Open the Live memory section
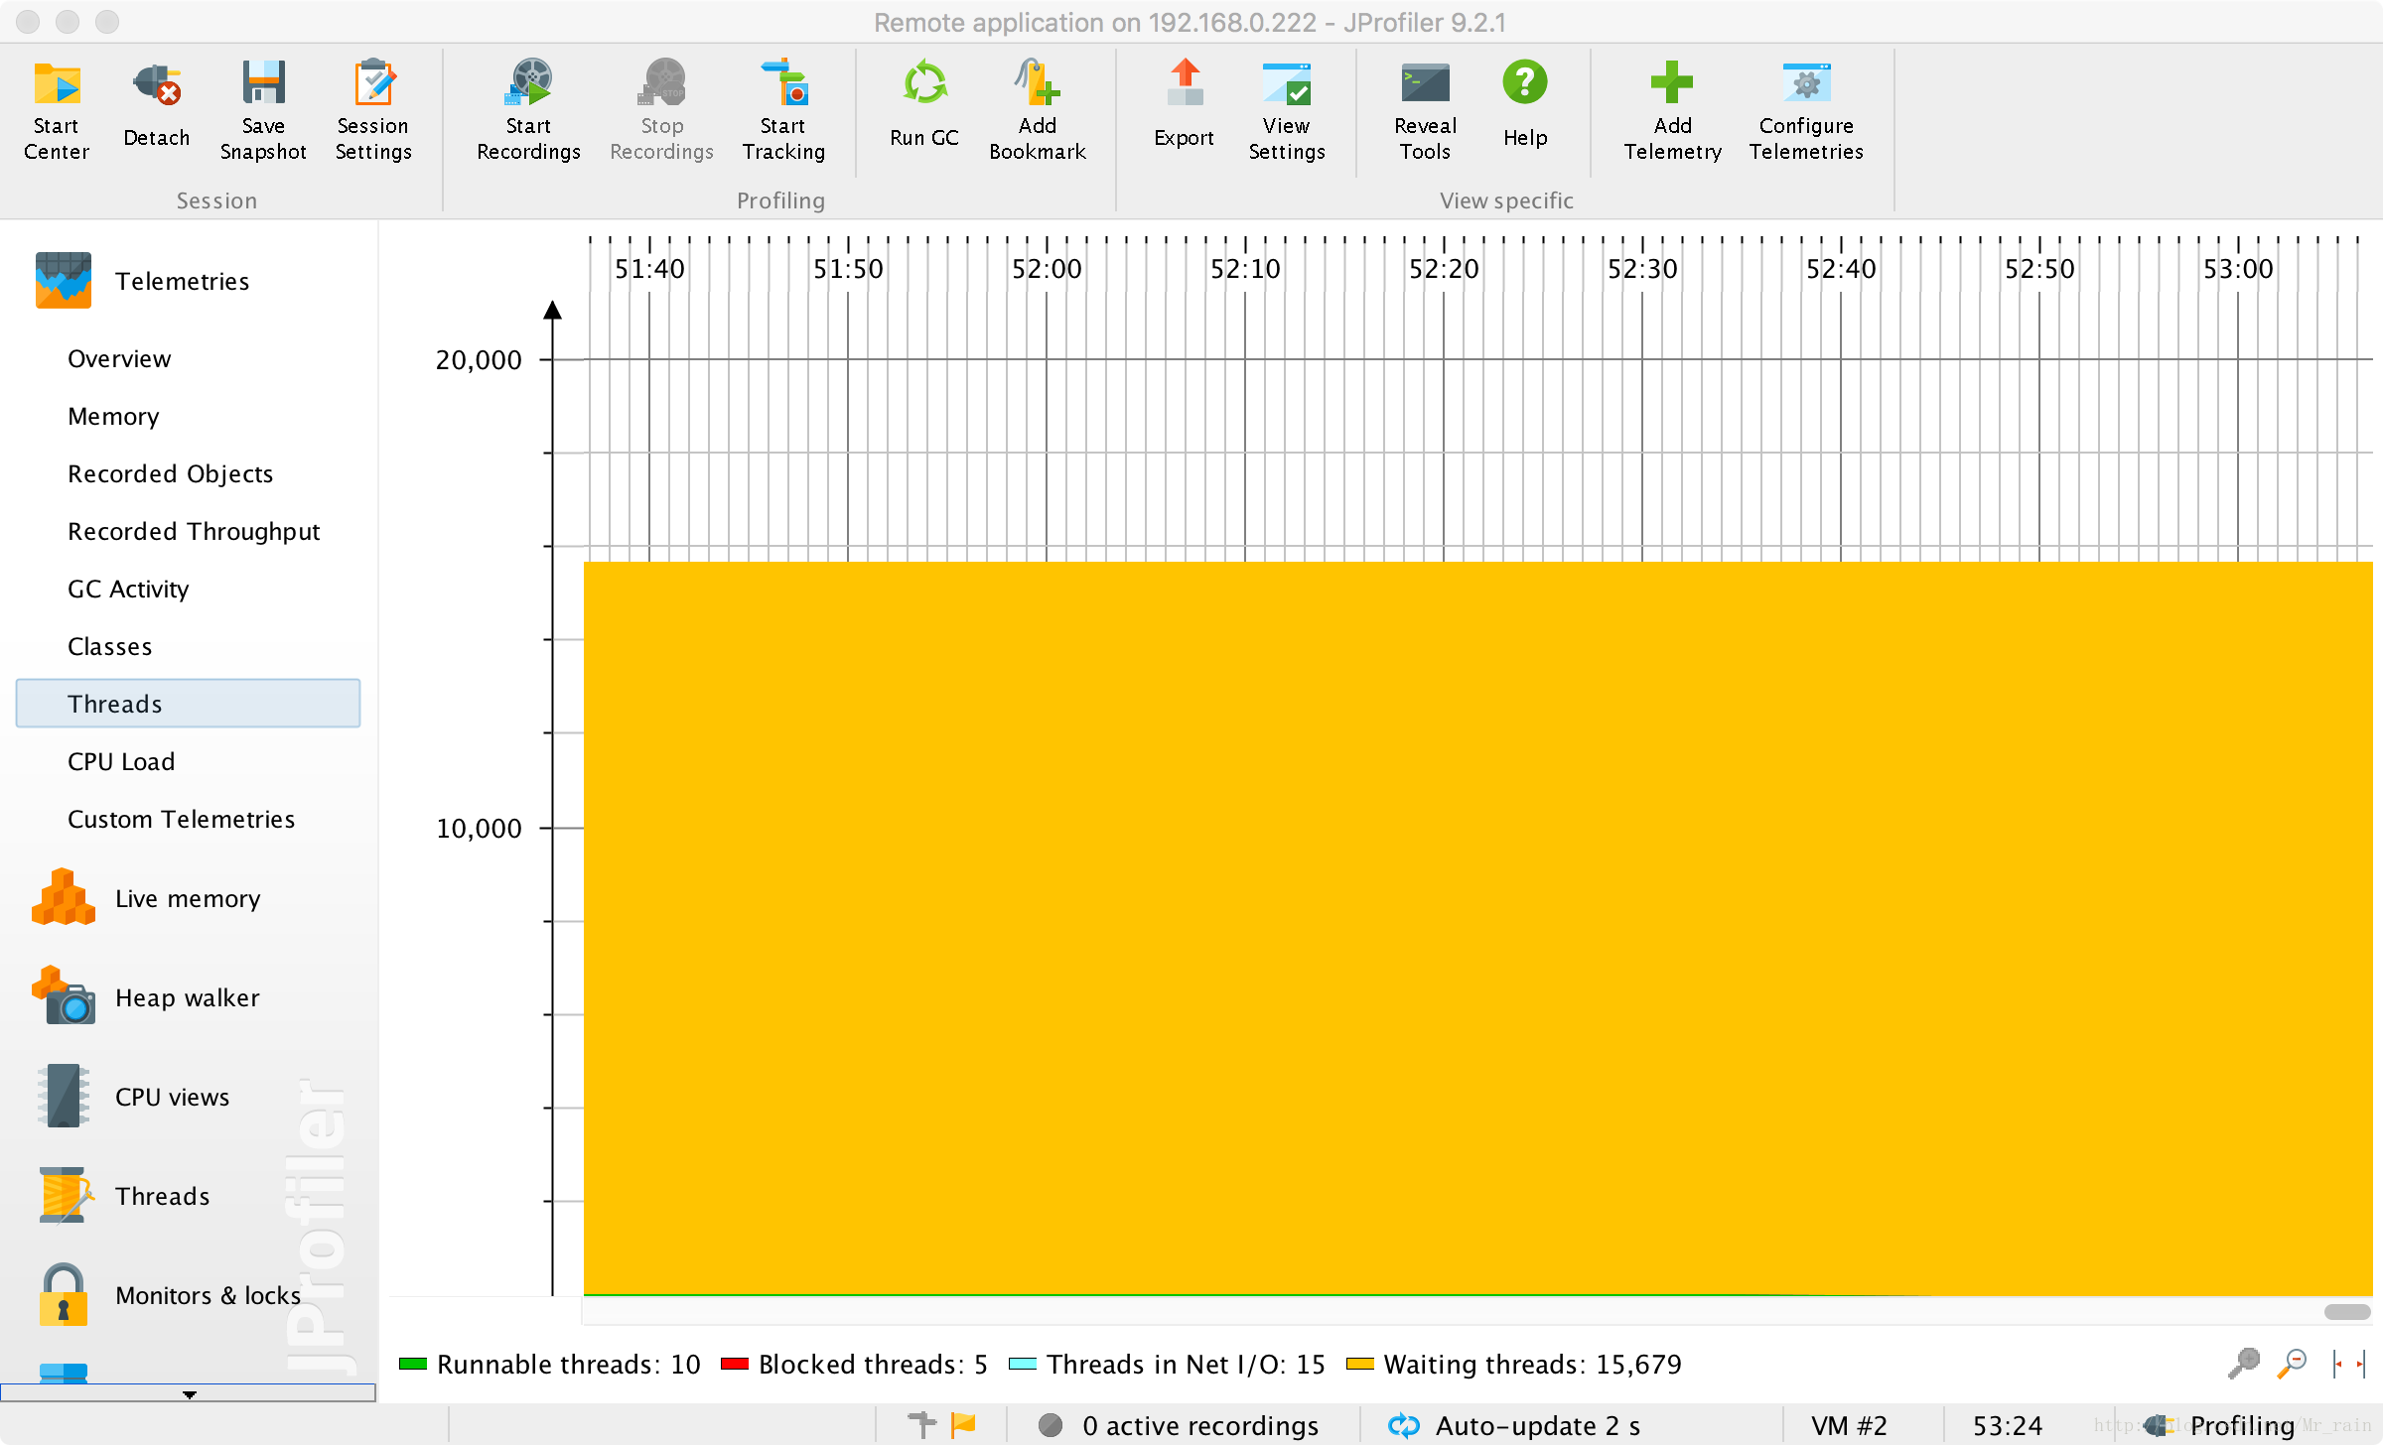The width and height of the screenshot is (2383, 1445). click(x=147, y=898)
